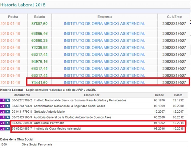This screenshot has height=148, width=191.
Task: Click the Empresa column header
Action: (x=104, y=17)
